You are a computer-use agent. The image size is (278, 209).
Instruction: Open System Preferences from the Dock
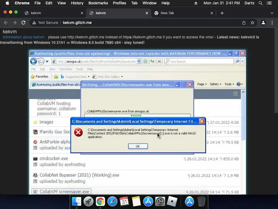(x=160, y=202)
